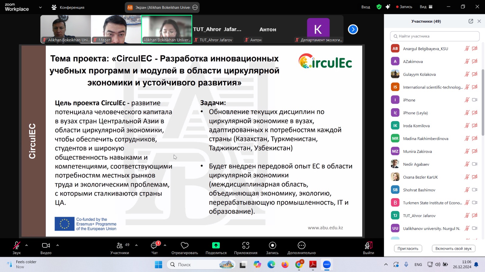Open Microsoft Edge from taskbar
The width and height of the screenshot is (485, 272).
271,265
